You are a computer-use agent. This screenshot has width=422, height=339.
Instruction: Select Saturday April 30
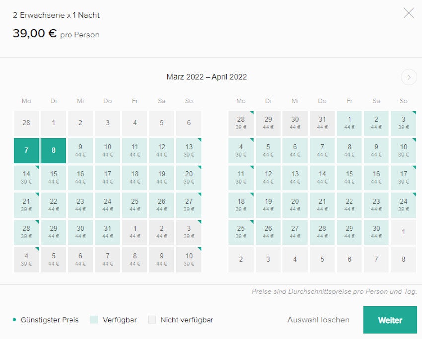pyautogui.click(x=376, y=232)
